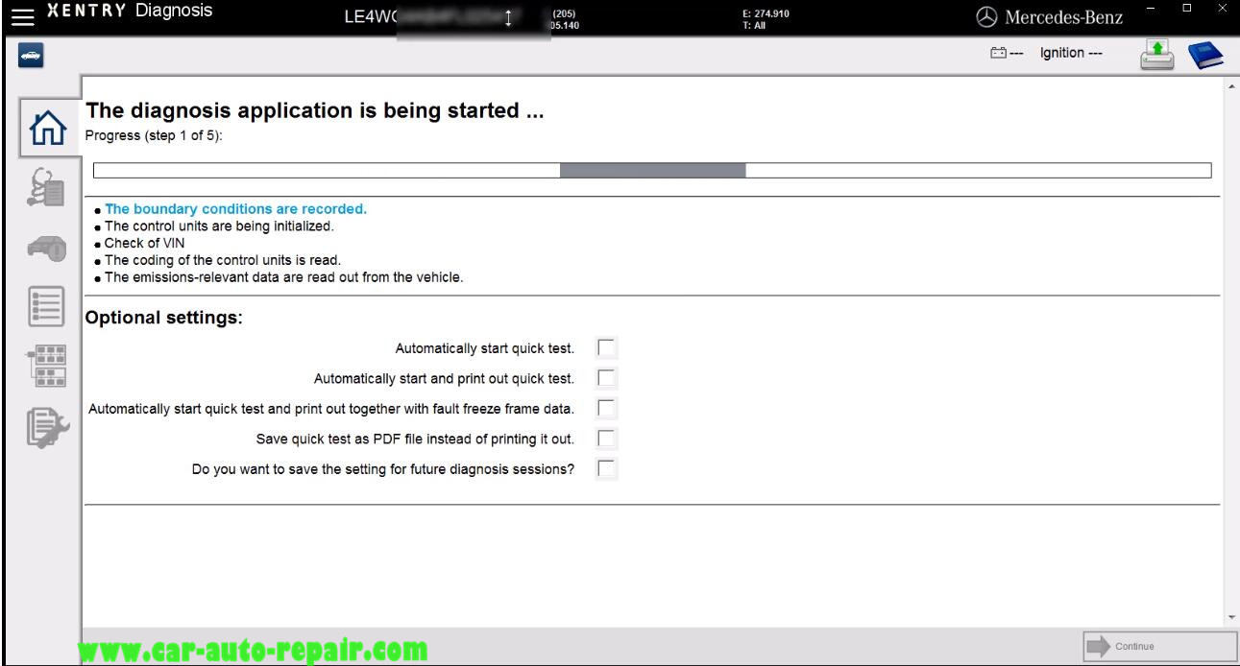
Task: Enable Save quick test as PDF file
Action: (x=606, y=440)
